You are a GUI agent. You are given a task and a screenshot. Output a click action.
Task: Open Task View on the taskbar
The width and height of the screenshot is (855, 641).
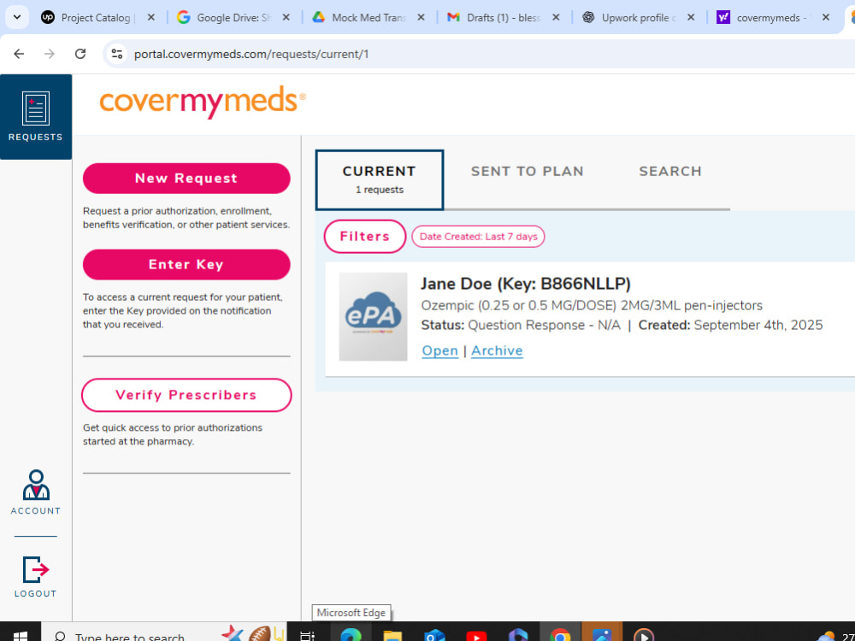308,635
